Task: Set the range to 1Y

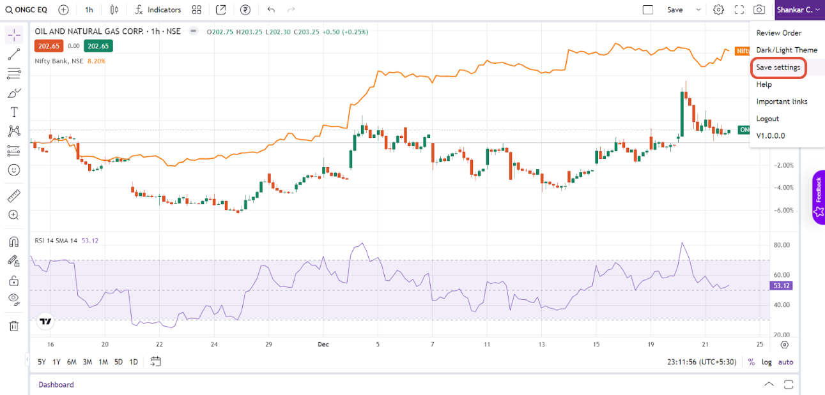Action: 57,362
